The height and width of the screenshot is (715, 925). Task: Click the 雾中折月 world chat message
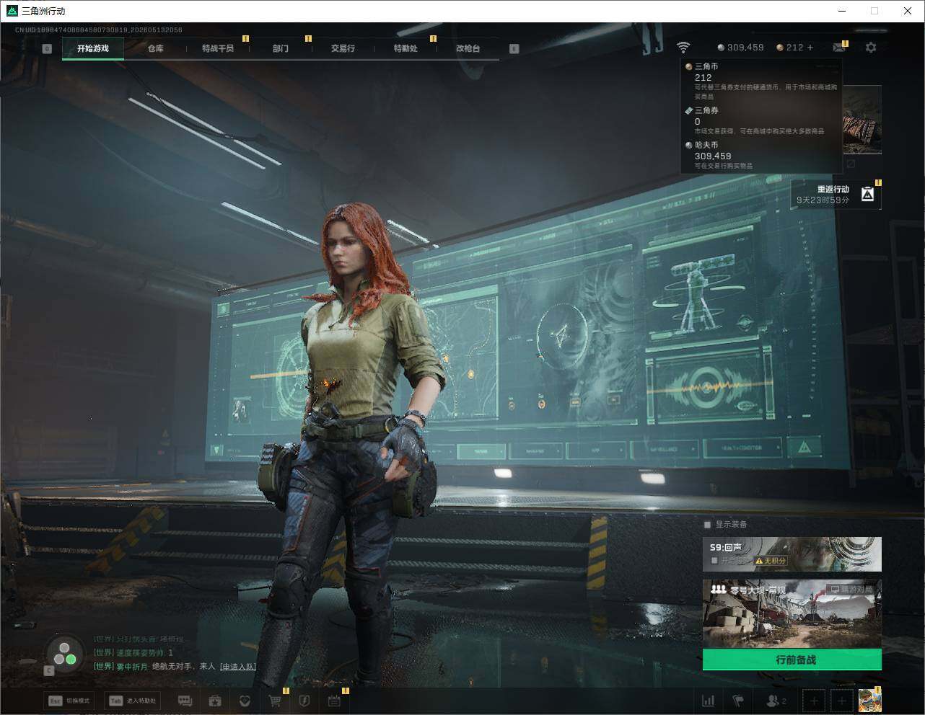175,667
